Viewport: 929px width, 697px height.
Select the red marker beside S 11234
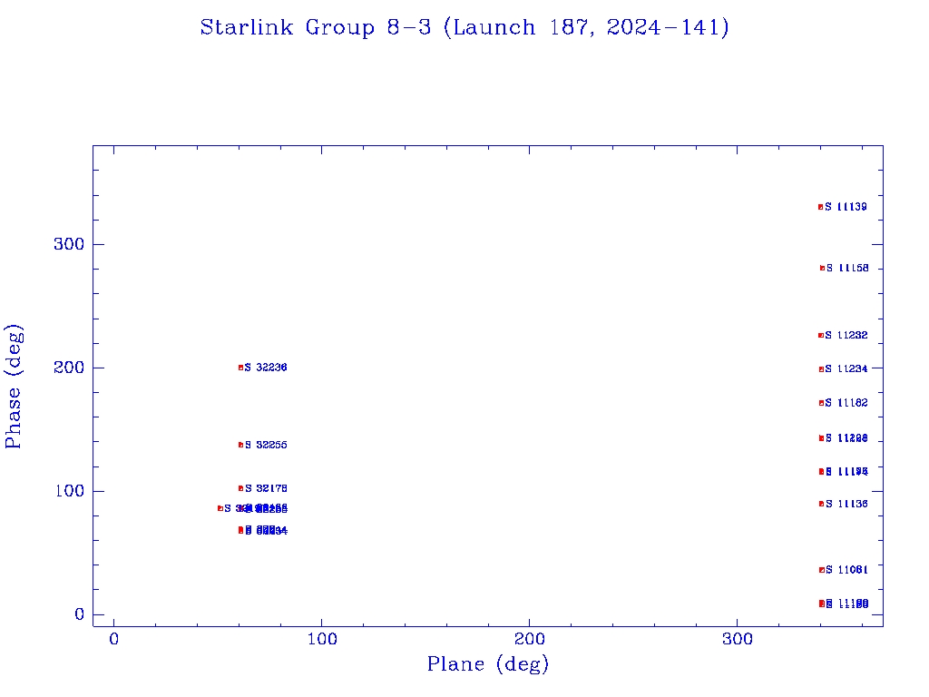tap(821, 369)
